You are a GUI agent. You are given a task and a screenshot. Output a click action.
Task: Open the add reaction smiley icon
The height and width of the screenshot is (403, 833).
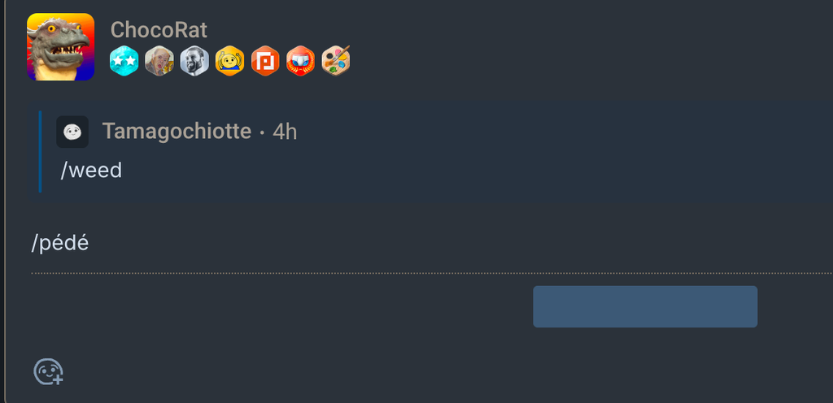pos(48,371)
